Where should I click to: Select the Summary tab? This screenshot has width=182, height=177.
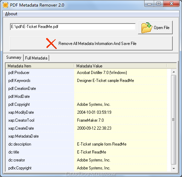(13, 57)
